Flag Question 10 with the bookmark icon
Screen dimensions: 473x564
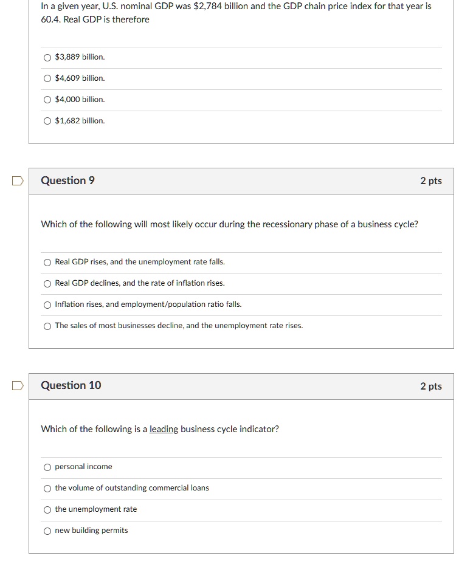tap(18, 385)
